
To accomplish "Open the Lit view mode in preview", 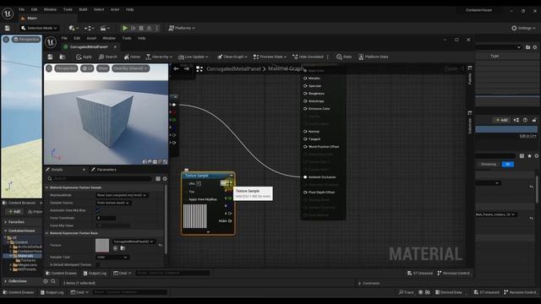I will pyautogui.click(x=87, y=68).
